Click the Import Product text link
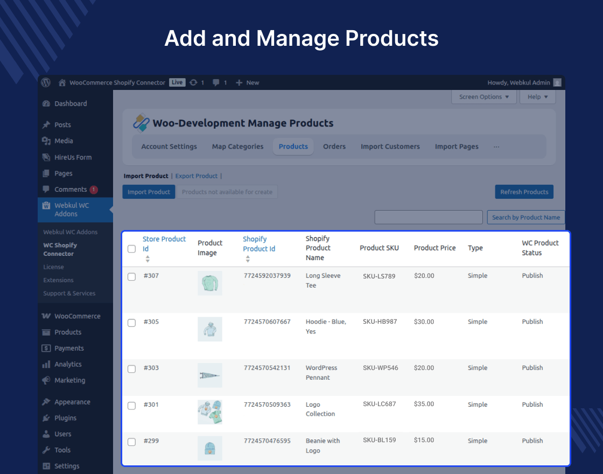Image resolution: width=603 pixels, height=474 pixels. click(146, 176)
